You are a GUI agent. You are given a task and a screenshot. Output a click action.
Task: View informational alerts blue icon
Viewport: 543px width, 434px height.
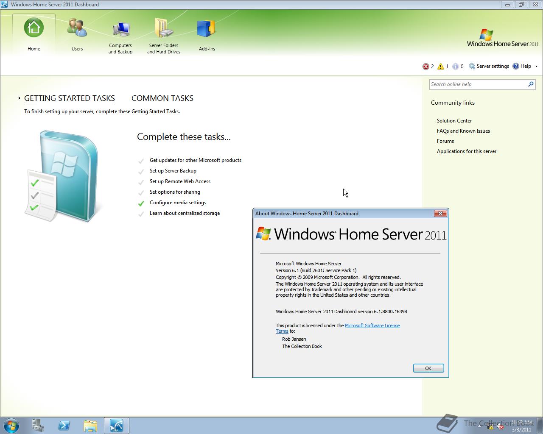click(x=456, y=67)
